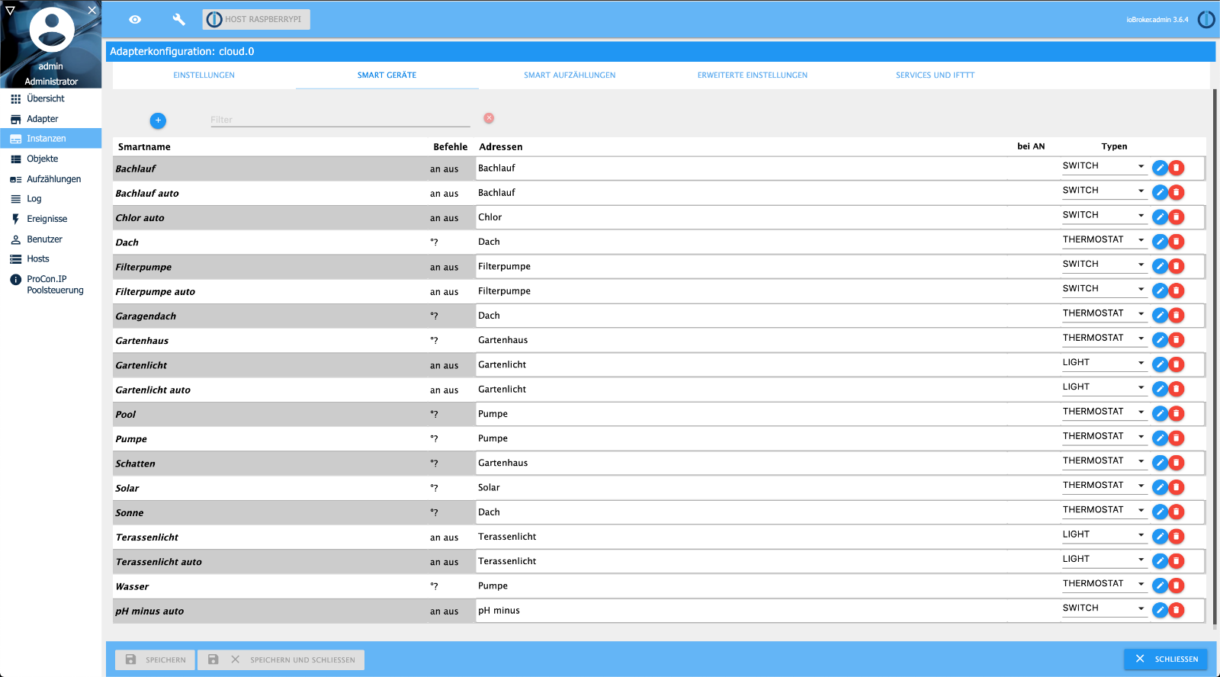Open the type dropdown for Bachlauf

click(x=1104, y=166)
